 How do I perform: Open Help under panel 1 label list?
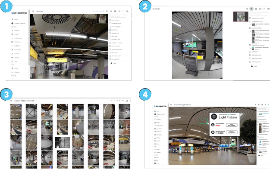tap(115, 63)
